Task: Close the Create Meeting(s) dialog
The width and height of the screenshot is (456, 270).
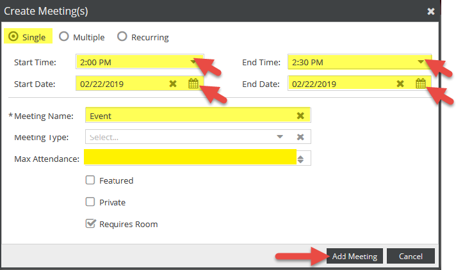Action: pyautogui.click(x=430, y=12)
